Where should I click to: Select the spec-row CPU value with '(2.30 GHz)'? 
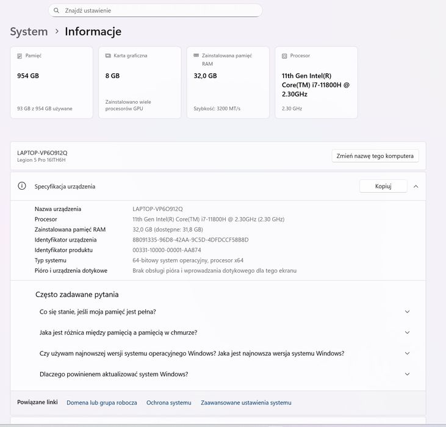tap(209, 219)
